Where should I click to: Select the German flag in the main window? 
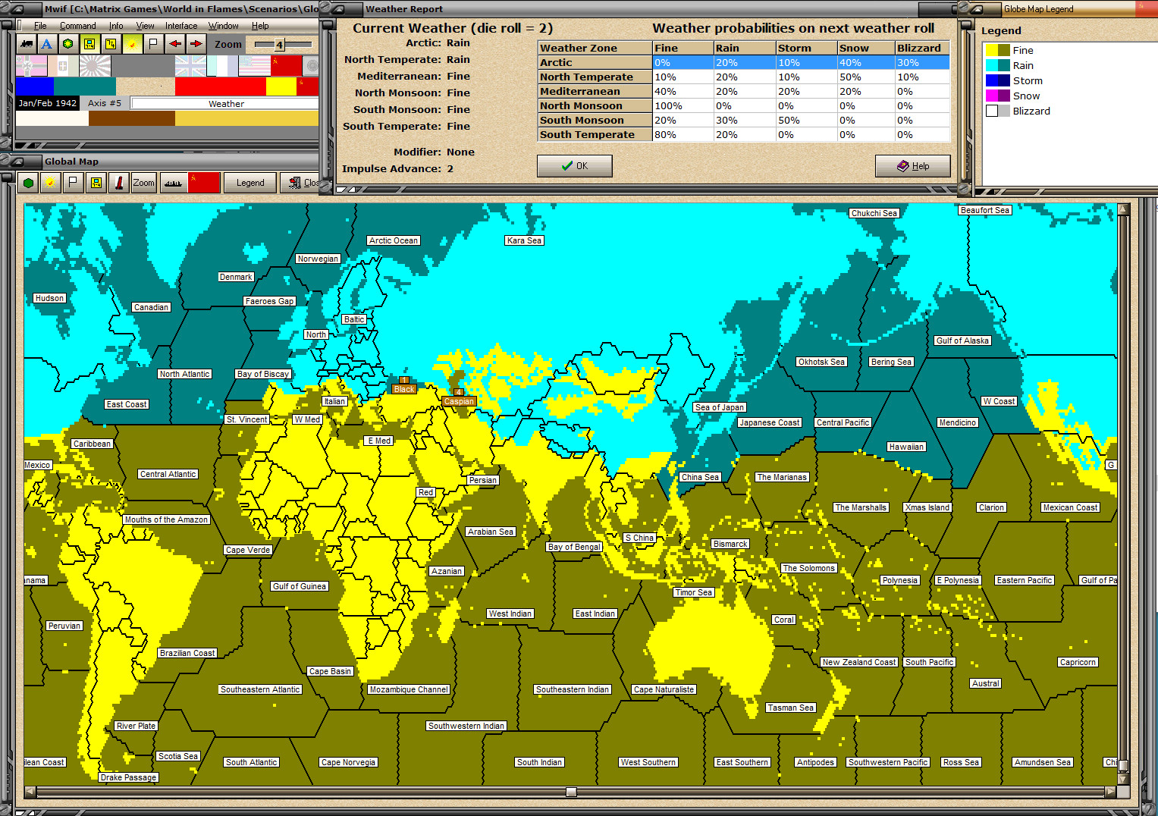[x=32, y=66]
